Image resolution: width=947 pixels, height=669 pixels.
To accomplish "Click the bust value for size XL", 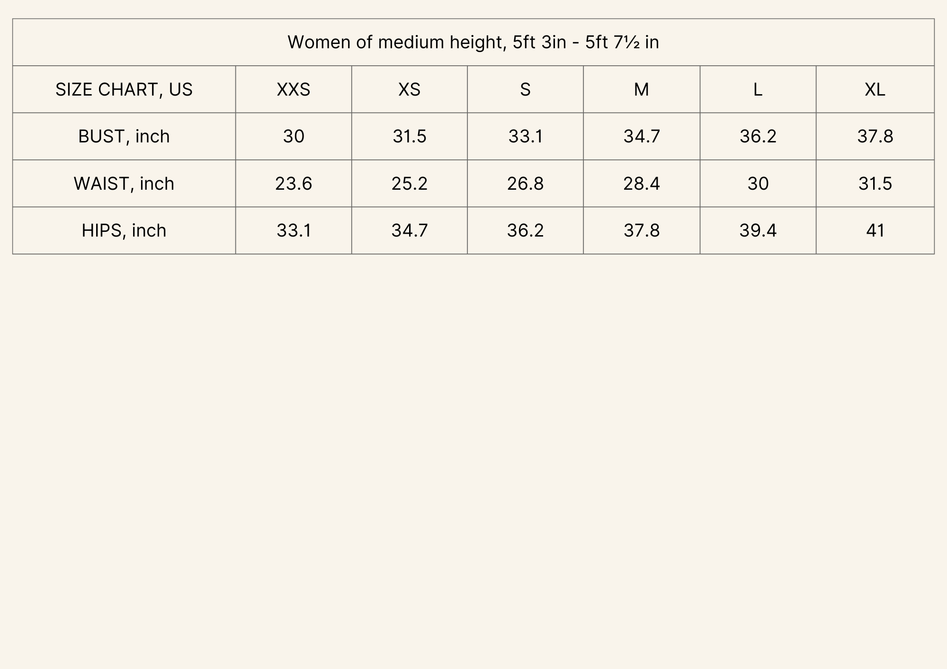I will [875, 136].
